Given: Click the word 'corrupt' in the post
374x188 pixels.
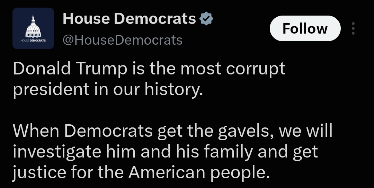Looking at the screenshot, I should click(x=256, y=69).
